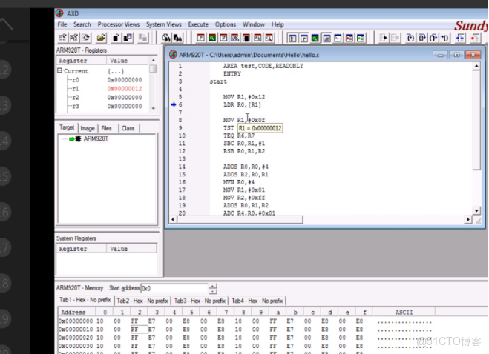This screenshot has height=354, width=489.
Task: Click the red AXD application logo icon
Action: click(x=60, y=13)
